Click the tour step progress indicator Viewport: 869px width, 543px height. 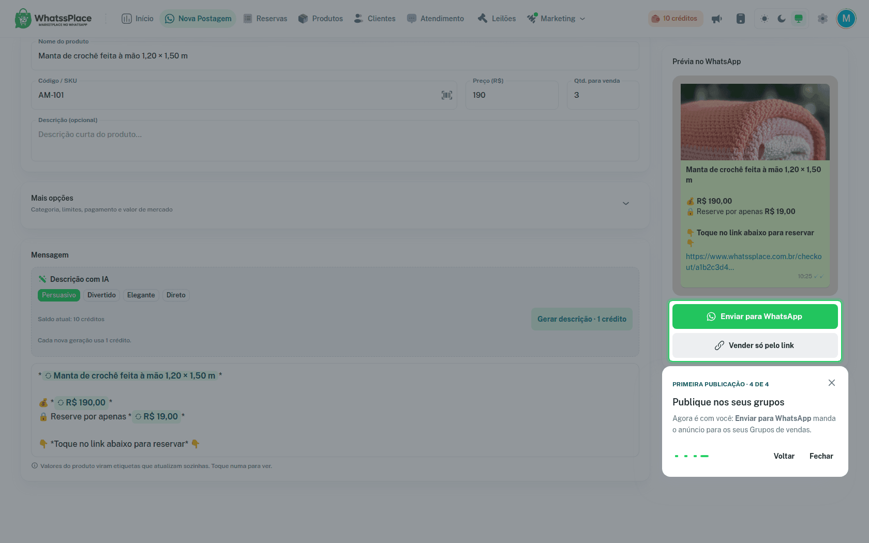coord(692,456)
